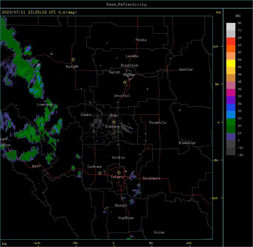Click the Strathmore label

(x=151, y=178)
